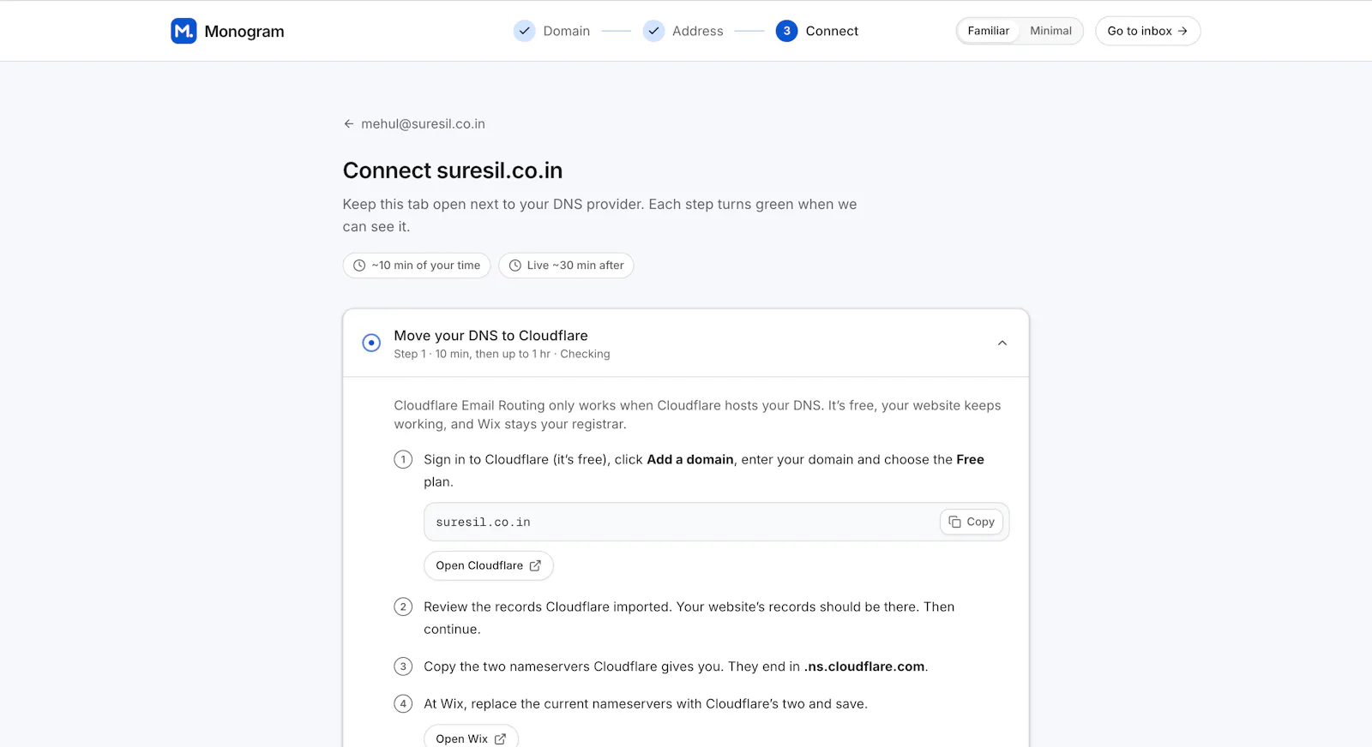Click the Connect suresil.co.in heading
Viewport: 1372px width, 747px height.
tap(453, 170)
